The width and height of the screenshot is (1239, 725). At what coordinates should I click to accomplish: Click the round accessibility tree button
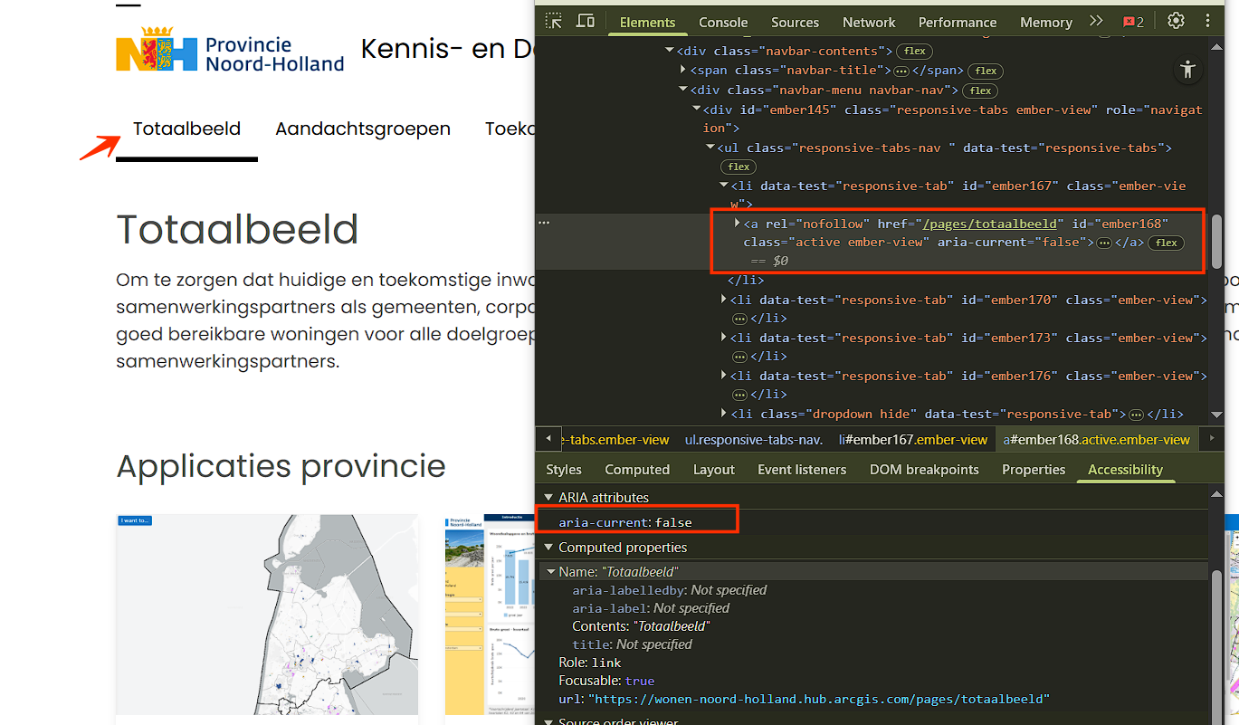click(1187, 70)
